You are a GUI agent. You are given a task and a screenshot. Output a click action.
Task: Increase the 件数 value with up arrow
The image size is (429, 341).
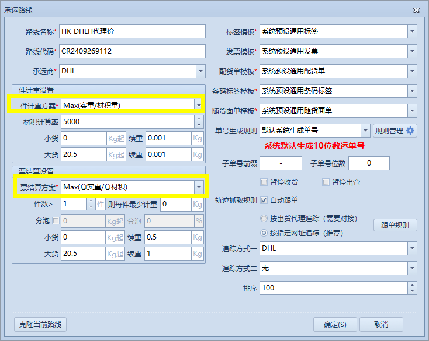coord(90,201)
